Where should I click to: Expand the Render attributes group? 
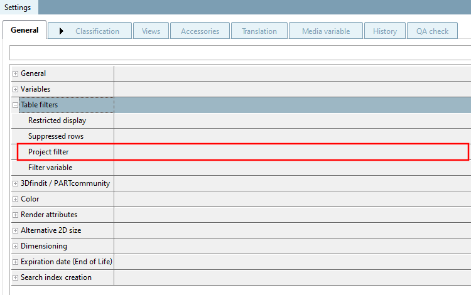tap(15, 215)
